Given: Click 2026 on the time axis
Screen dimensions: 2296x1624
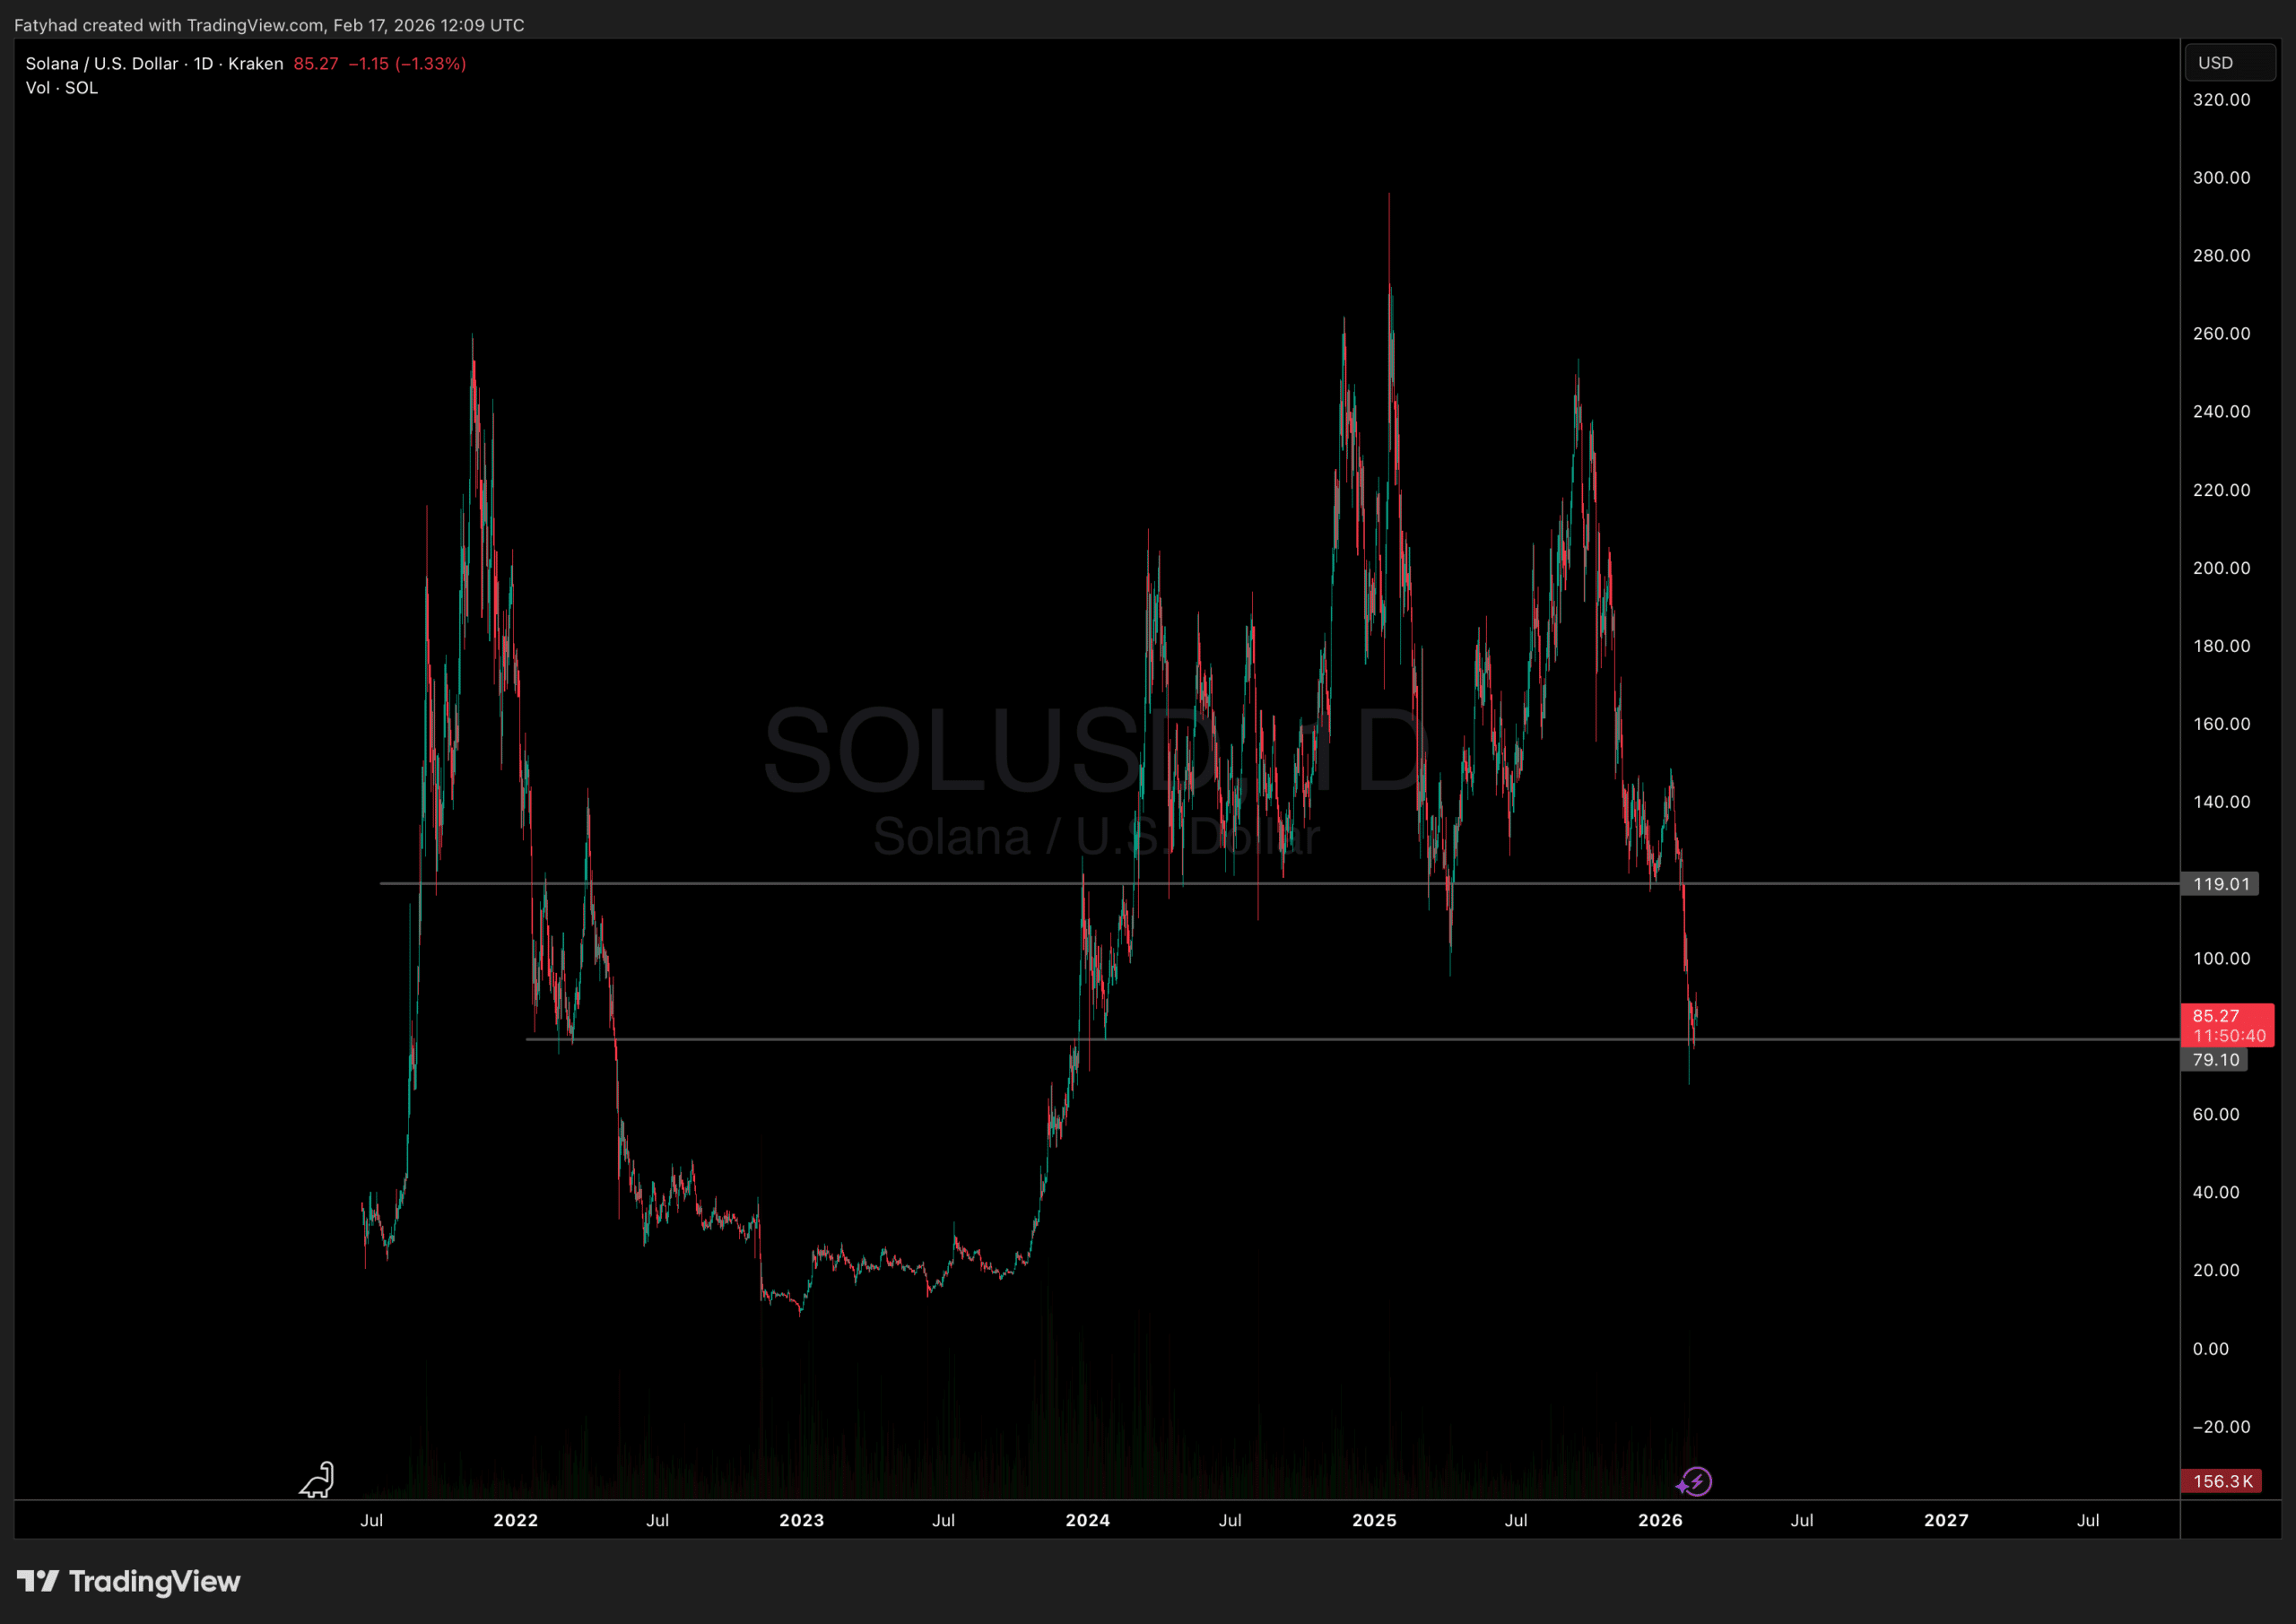Looking at the screenshot, I should [1661, 1520].
